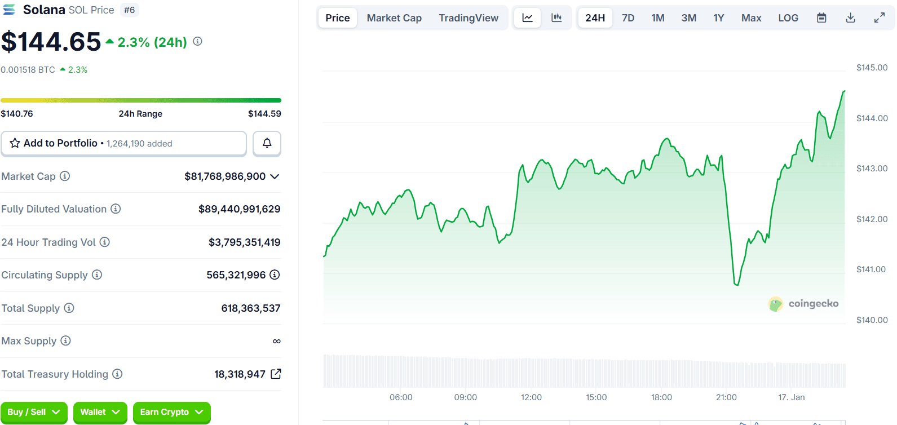The height and width of the screenshot is (425, 897).
Task: Open the Total Treasury Holding external link icon
Action: [276, 374]
